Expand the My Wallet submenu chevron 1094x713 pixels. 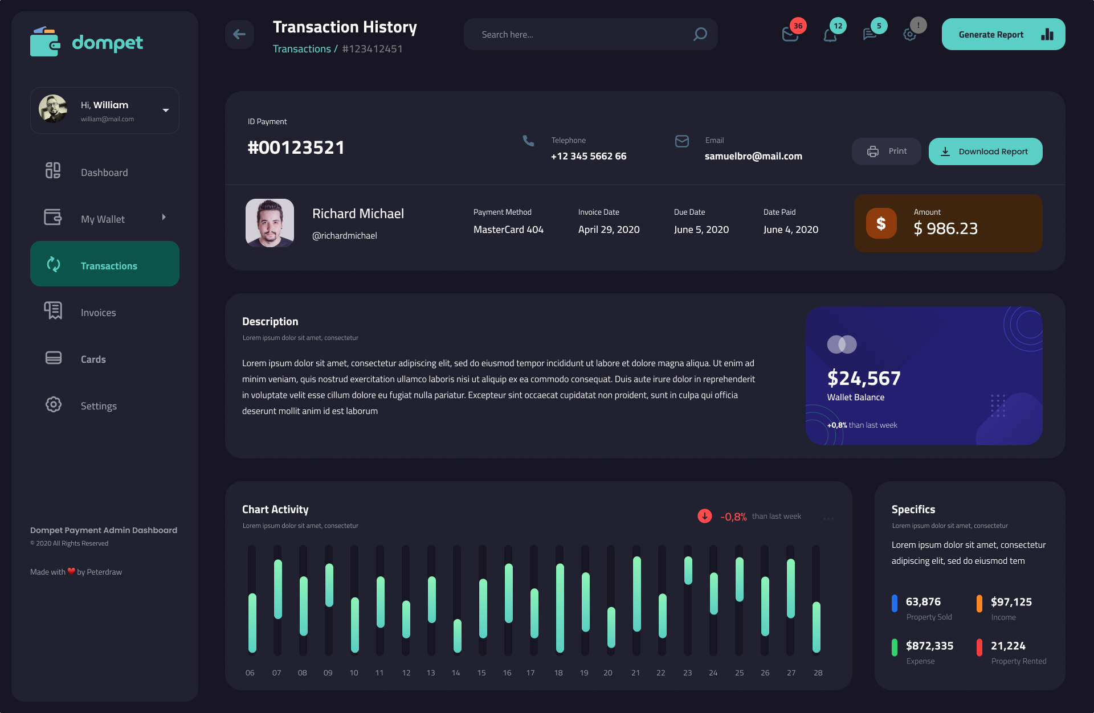[164, 217]
